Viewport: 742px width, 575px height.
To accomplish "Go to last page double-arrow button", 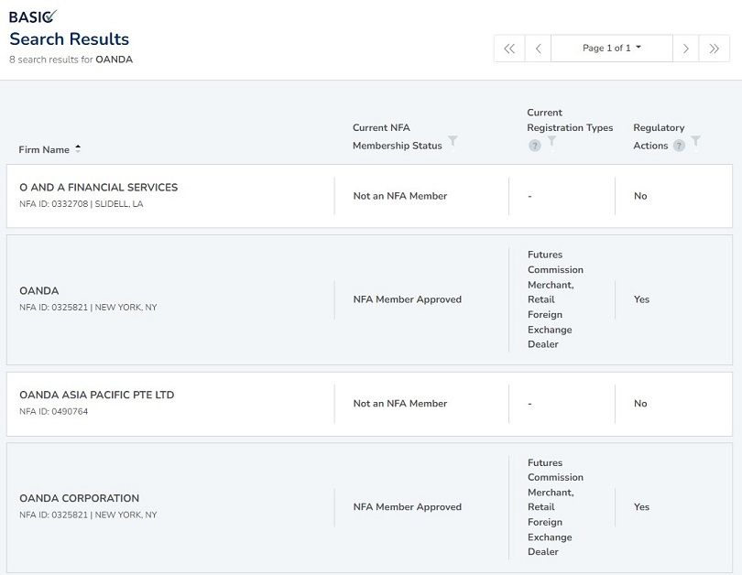I will point(715,49).
